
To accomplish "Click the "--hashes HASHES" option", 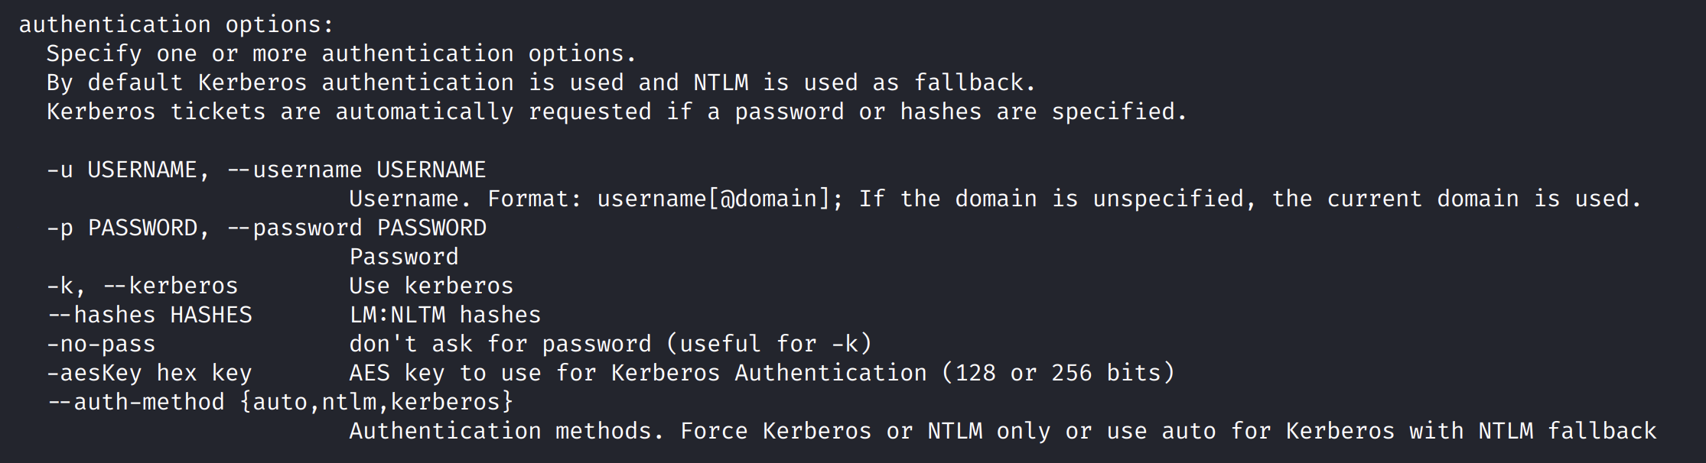I will pyautogui.click(x=149, y=315).
